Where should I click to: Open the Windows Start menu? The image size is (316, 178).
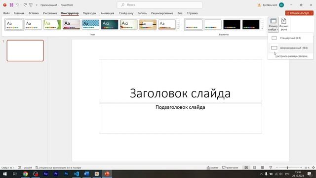point(4,174)
